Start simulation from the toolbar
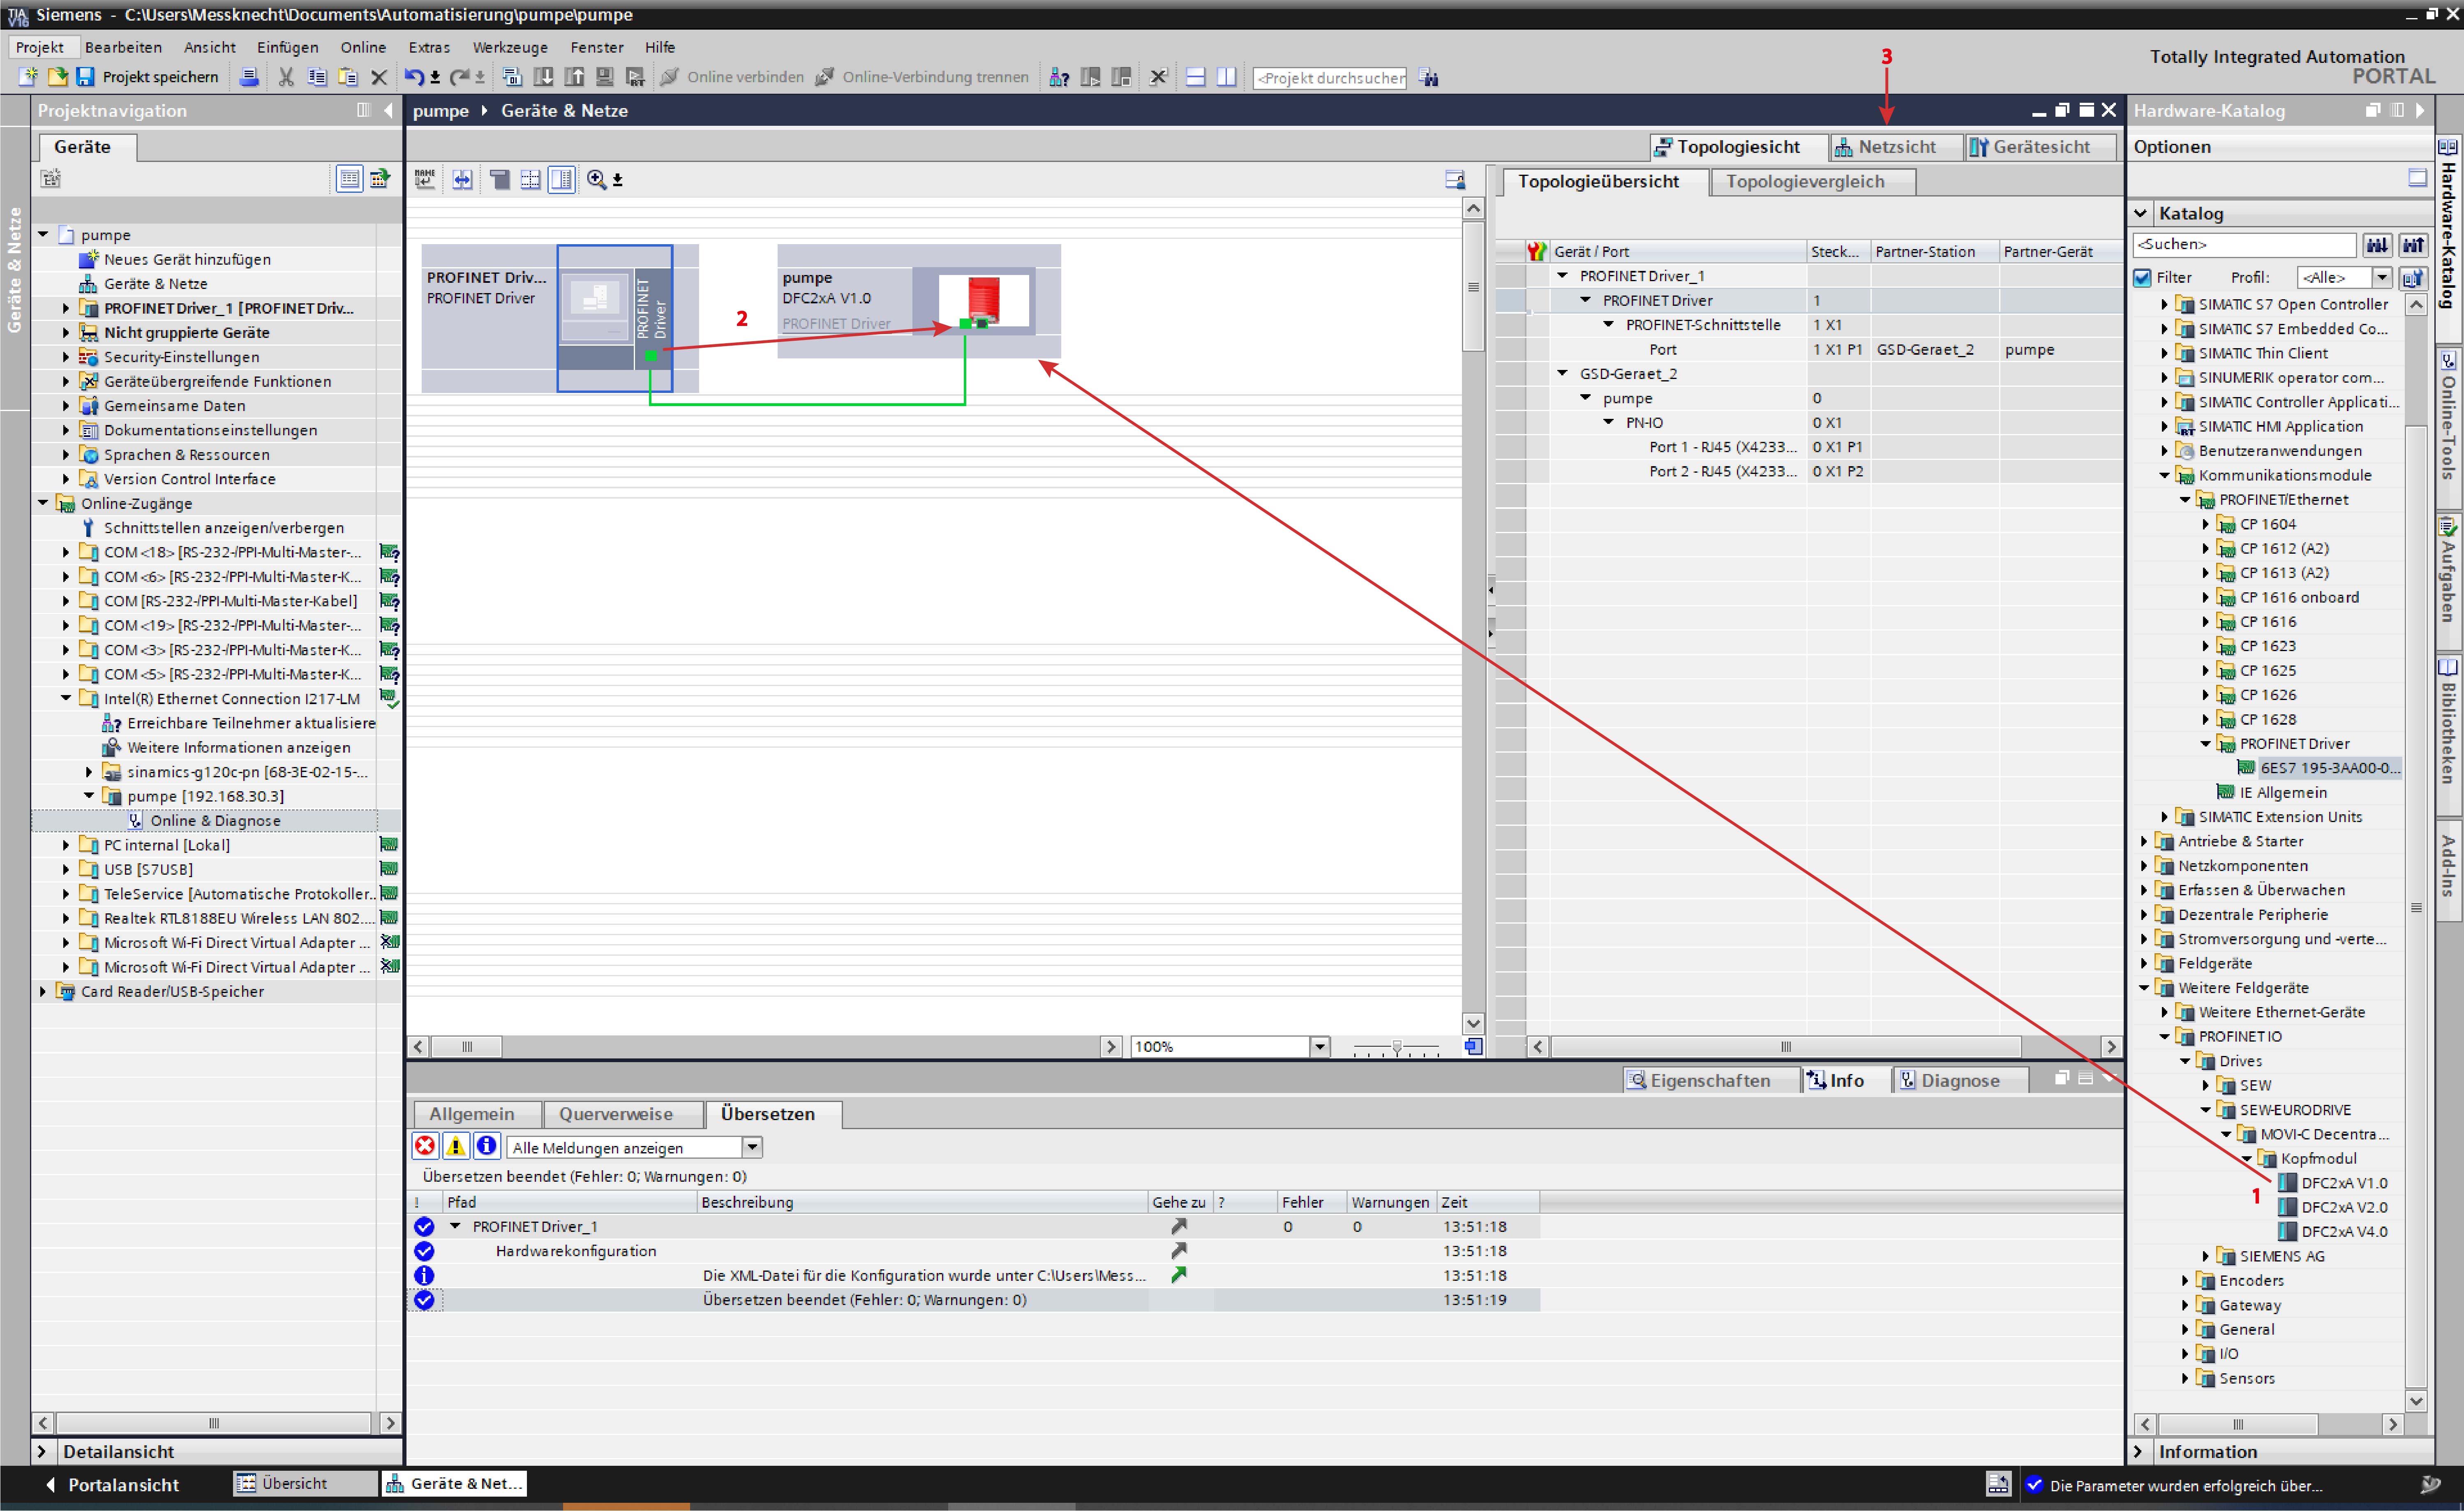Screen dimensions: 2464x1511 click(605, 77)
